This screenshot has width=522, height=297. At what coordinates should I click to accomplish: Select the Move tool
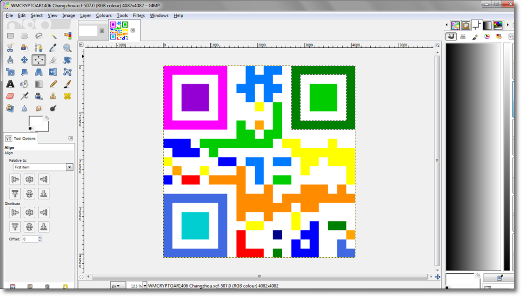pos(24,60)
